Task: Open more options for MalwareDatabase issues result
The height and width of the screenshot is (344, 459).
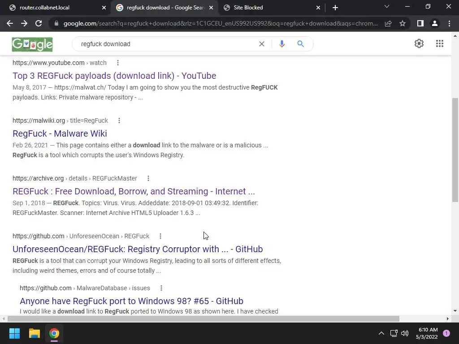Action: coord(161,288)
